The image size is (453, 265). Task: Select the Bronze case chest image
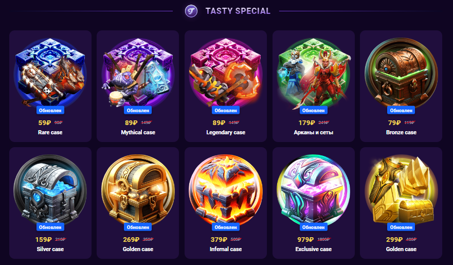pos(401,72)
